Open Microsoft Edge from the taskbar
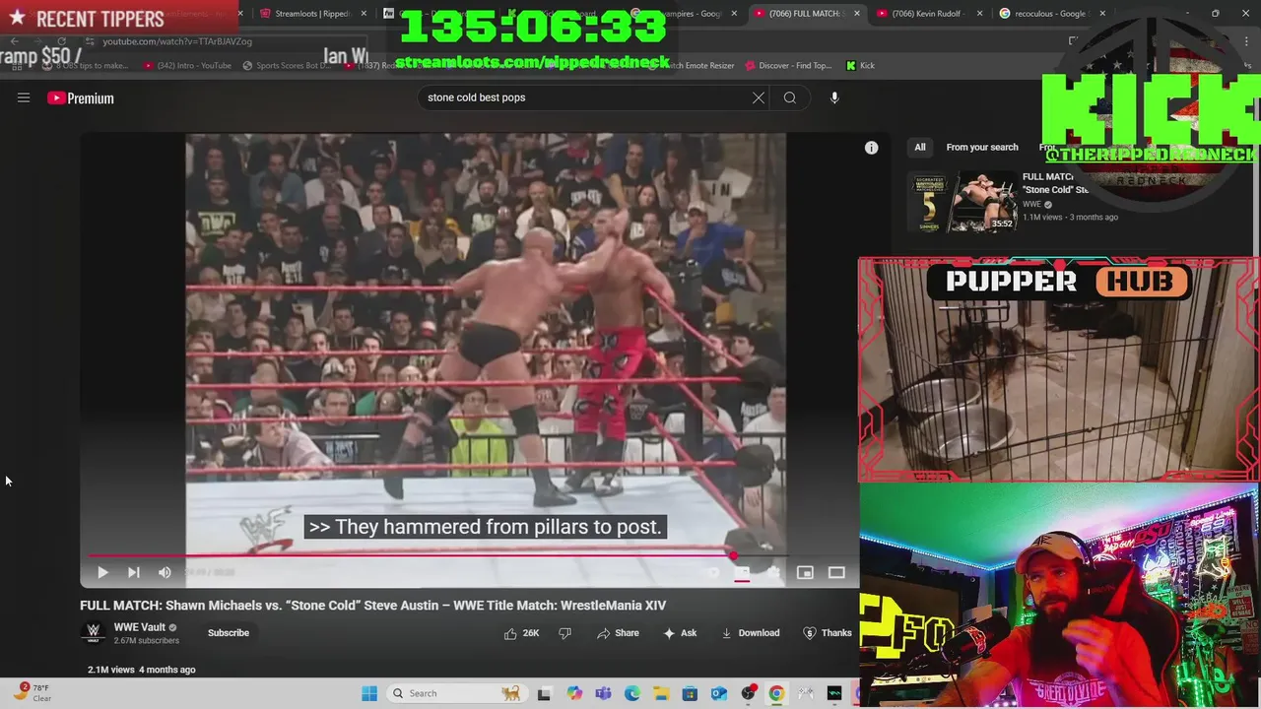The height and width of the screenshot is (709, 1261). coord(632,693)
